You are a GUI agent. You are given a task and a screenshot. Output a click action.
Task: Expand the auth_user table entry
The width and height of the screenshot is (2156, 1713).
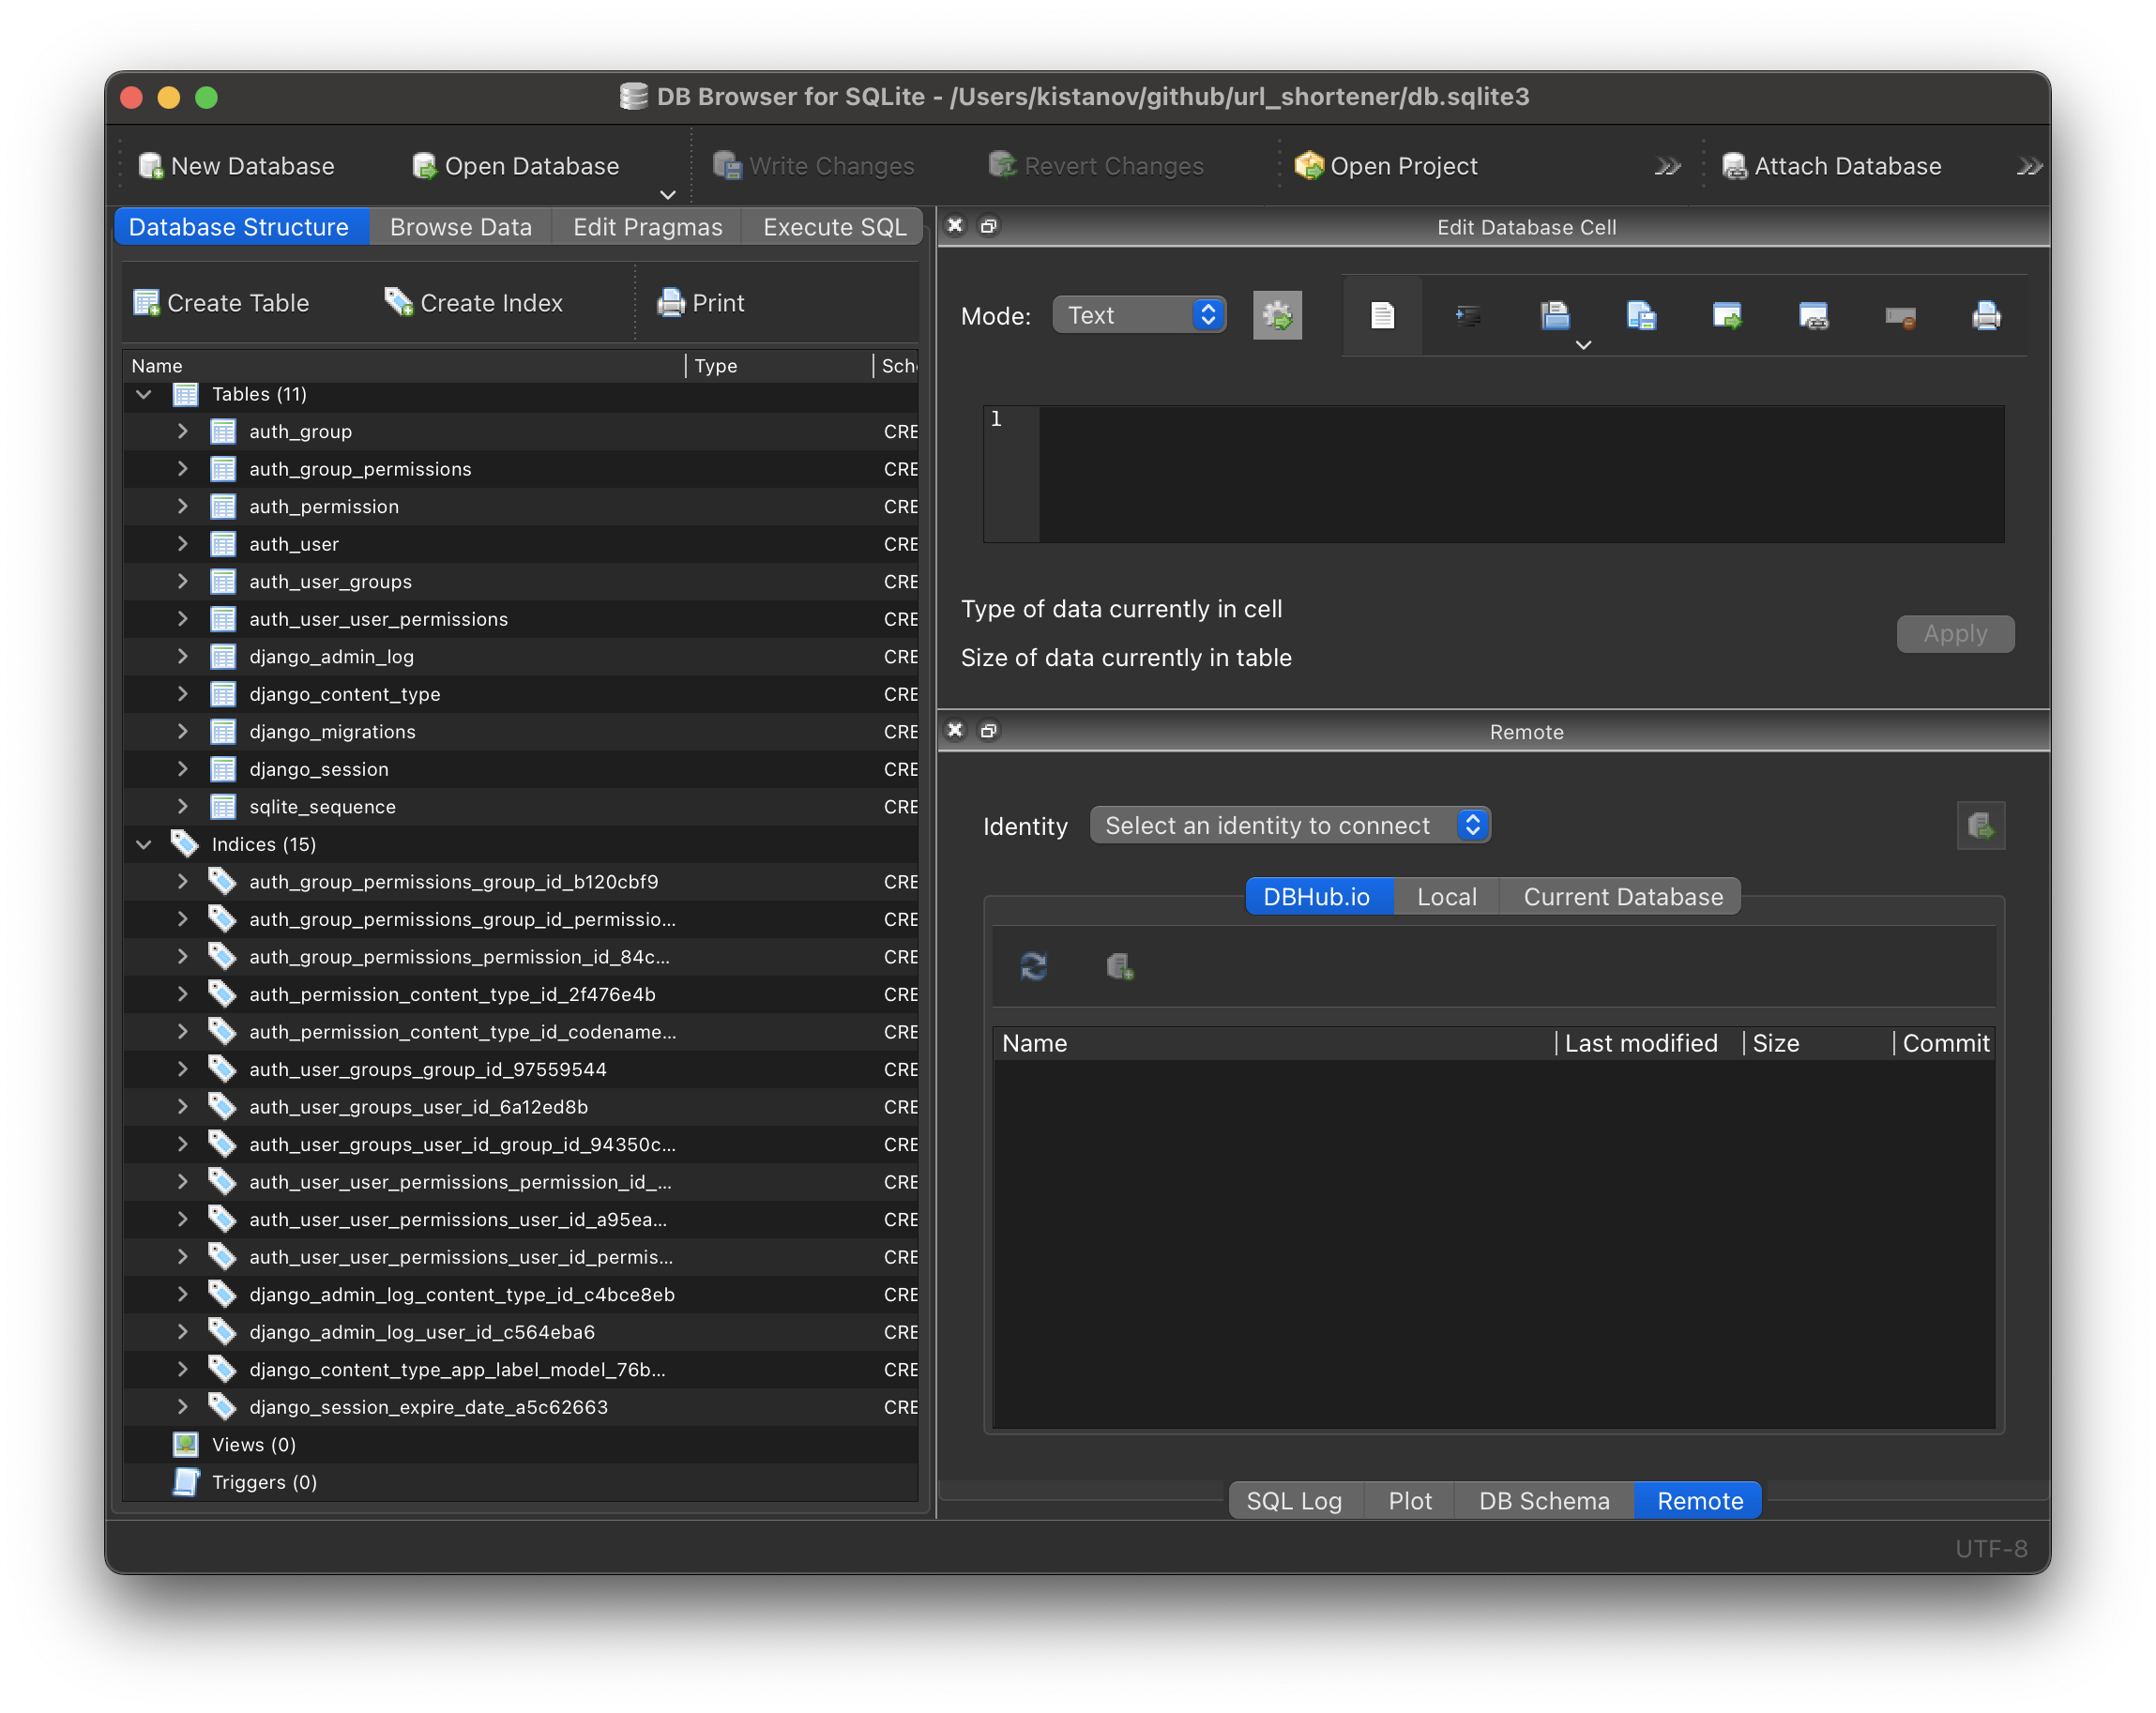pyautogui.click(x=183, y=544)
